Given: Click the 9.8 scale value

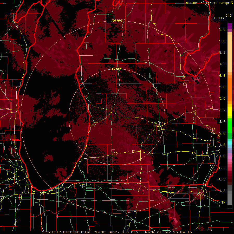Looking at the screenshot, I should [x=222, y=29].
